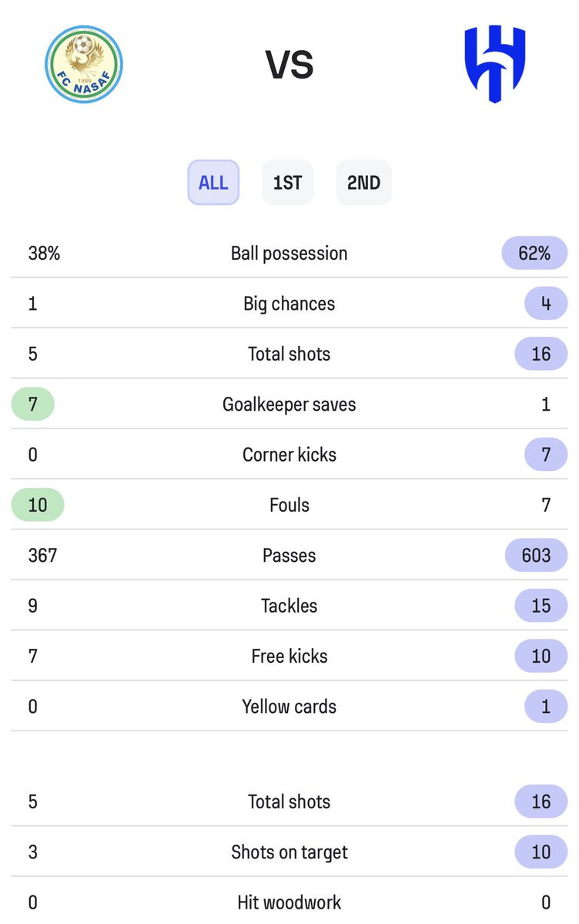The height and width of the screenshot is (924, 579).
Task: Select the Hit woodwork row label
Action: click(289, 902)
